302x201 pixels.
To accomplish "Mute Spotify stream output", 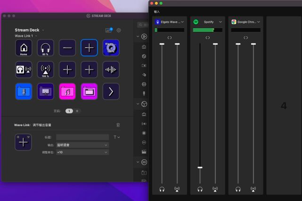I will tap(215, 189).
